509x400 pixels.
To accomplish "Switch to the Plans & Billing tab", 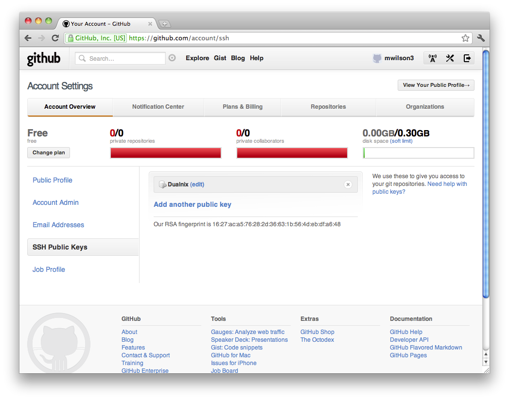I will coord(243,107).
